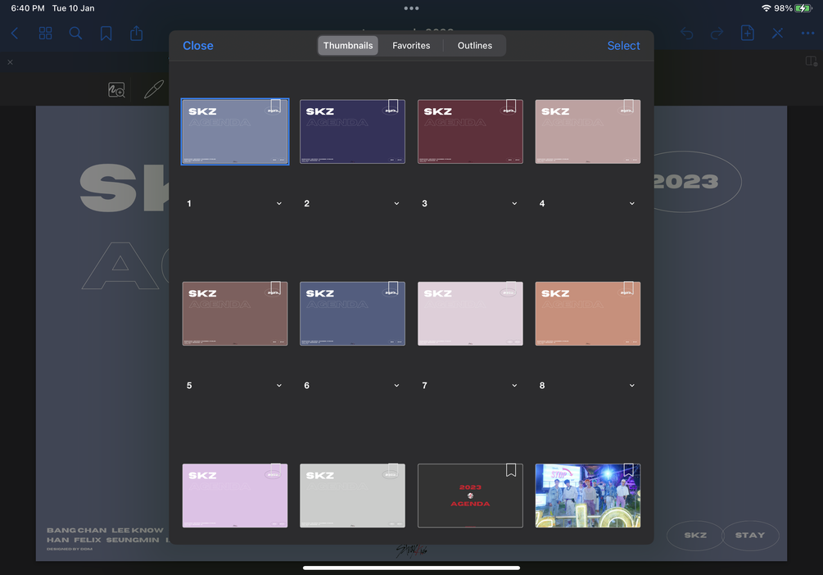Toggle the bookmark on page 3 thumbnail
823x575 pixels.
click(x=511, y=106)
